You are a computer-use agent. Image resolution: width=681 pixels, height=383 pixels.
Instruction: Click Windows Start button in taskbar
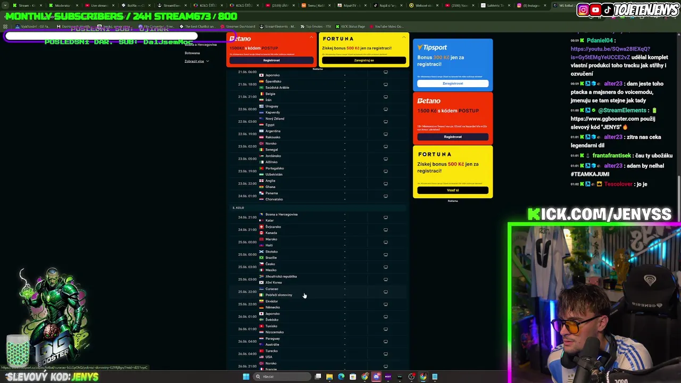point(246,377)
